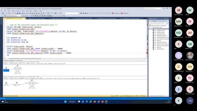The width and height of the screenshot is (197, 111).
Task: Click the Save All icon
Action: [x=19, y=13]
